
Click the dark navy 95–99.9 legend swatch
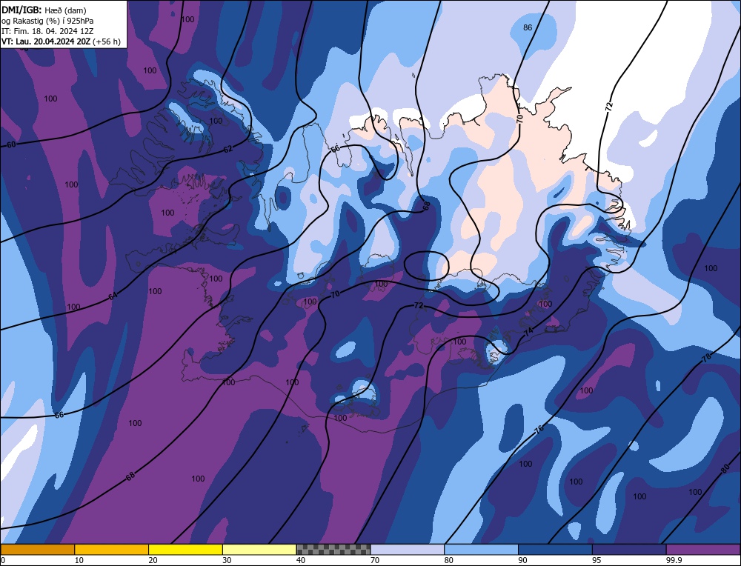pos(629,549)
